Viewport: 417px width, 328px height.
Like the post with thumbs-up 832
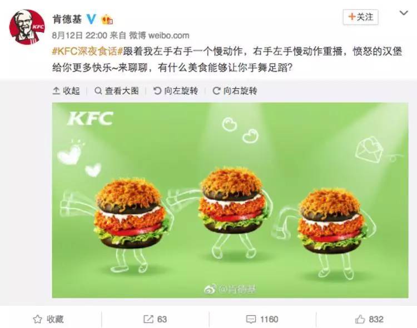369,319
